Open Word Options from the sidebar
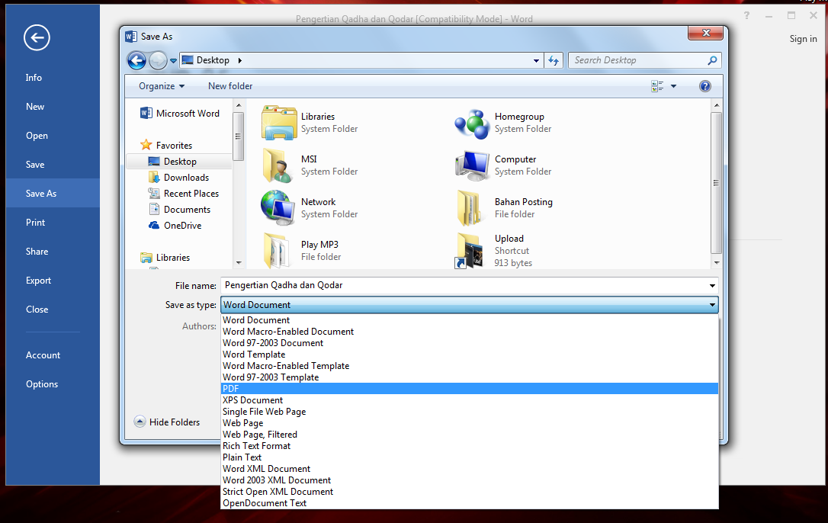The image size is (828, 523). tap(53, 384)
